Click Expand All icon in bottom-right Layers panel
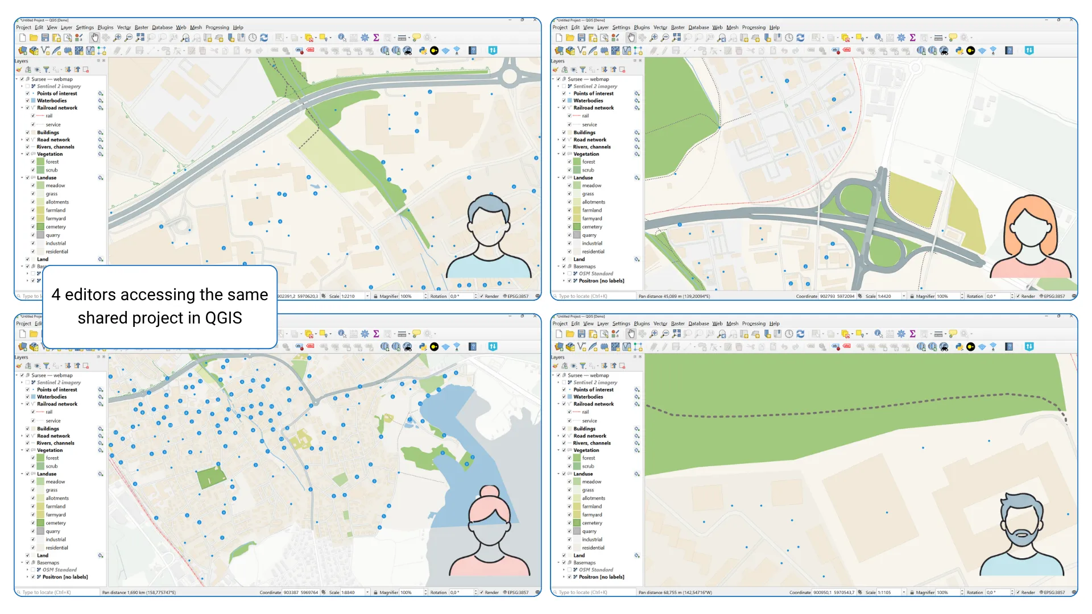Screen dimensions: 1092x614 (605, 366)
